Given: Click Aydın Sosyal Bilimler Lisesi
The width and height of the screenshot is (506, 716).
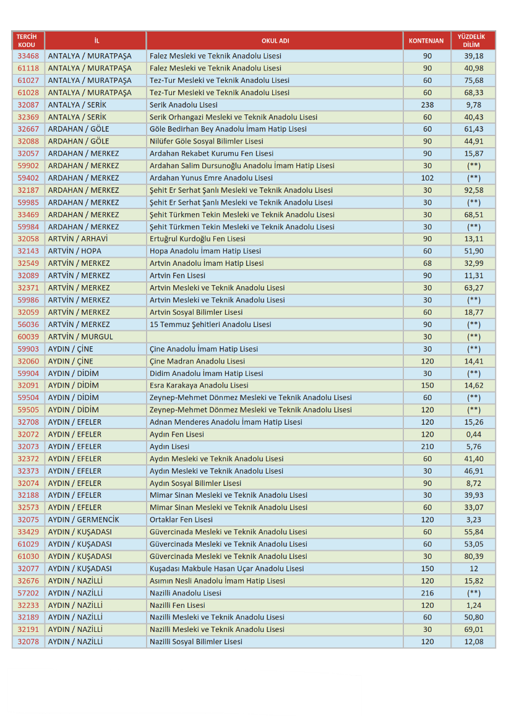Looking at the screenshot, I should 195,483.
